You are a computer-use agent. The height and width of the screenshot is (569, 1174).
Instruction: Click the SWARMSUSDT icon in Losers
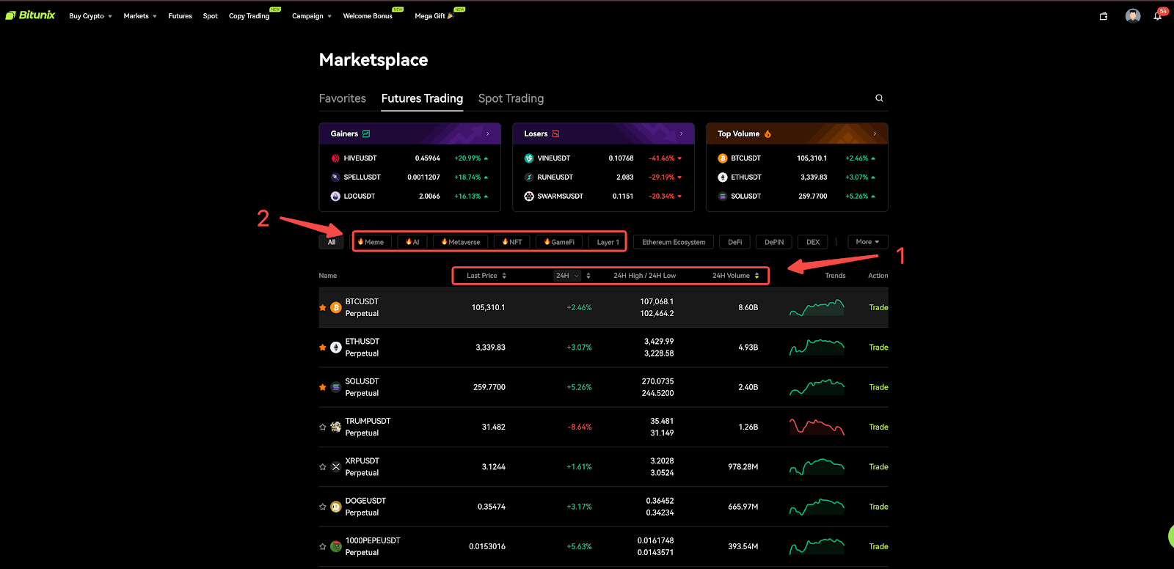(529, 197)
